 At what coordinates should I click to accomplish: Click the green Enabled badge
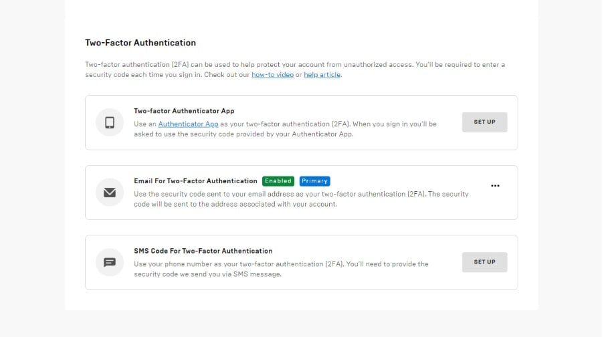click(x=278, y=181)
